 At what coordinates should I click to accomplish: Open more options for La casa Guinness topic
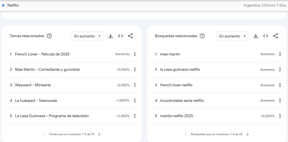pos(135,116)
